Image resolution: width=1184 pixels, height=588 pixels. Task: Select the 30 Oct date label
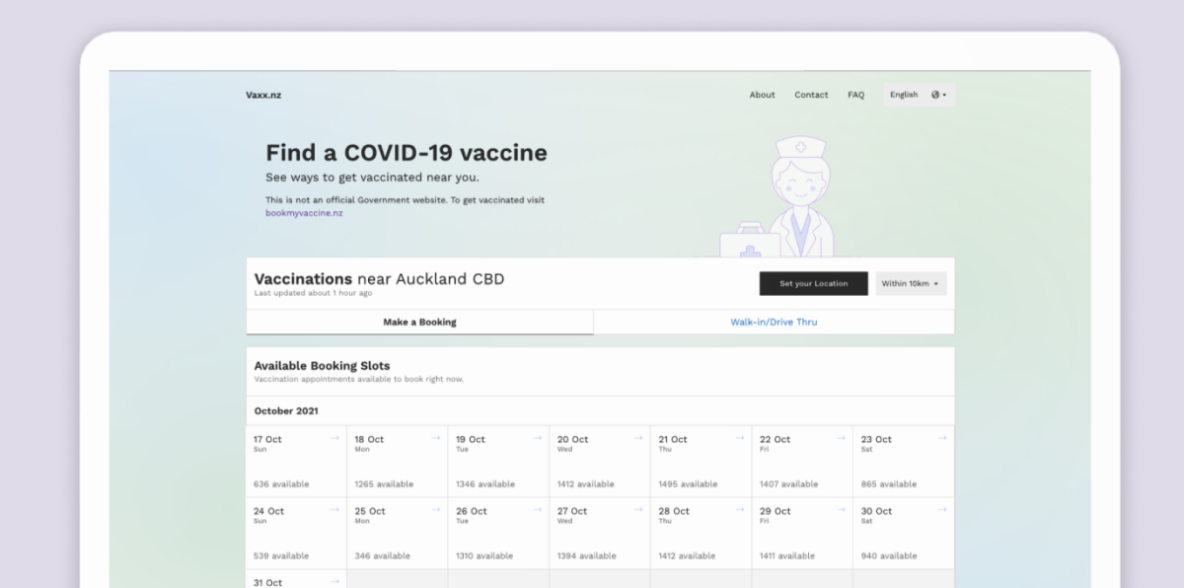876,511
